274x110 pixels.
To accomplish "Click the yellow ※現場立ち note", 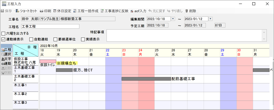I will coord(67,63).
